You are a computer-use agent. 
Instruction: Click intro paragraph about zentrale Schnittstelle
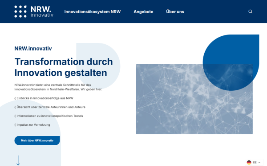[58, 87]
